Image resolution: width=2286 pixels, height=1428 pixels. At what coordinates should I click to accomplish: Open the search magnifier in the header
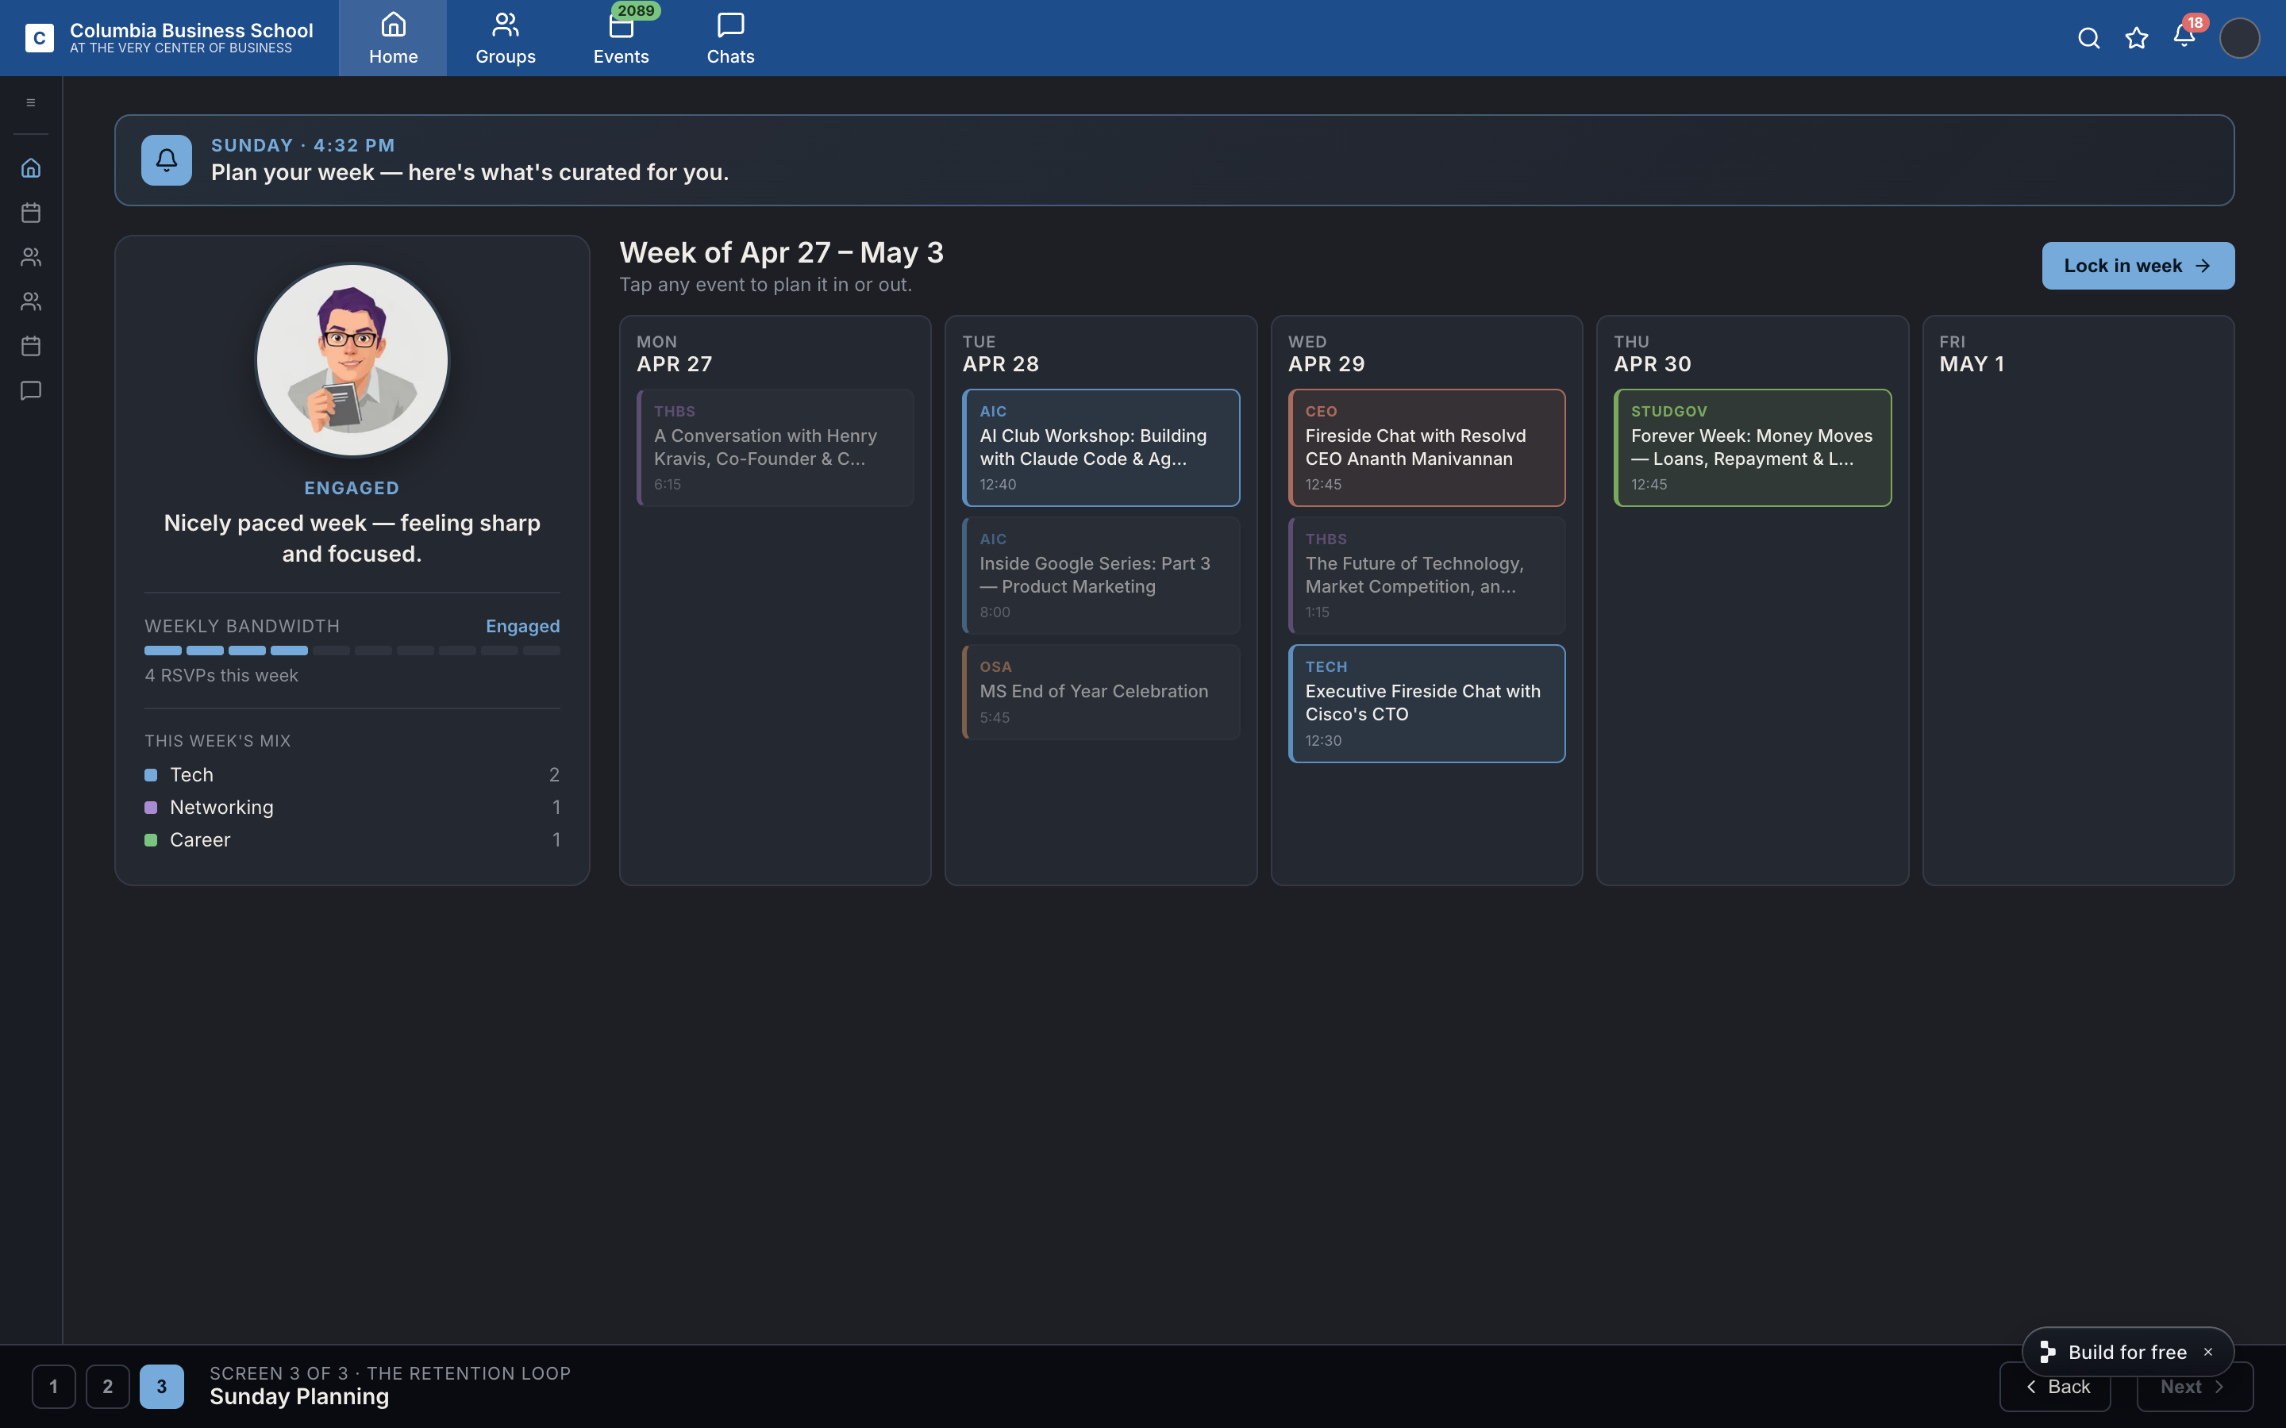pos(2088,38)
